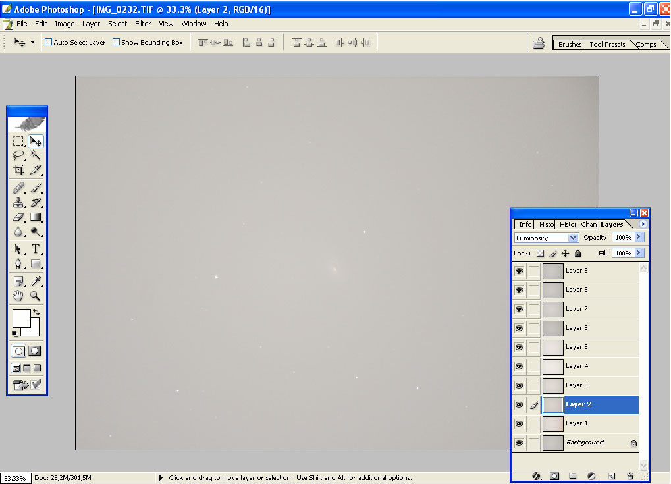Pick the Clone Stamp tool
Viewport: 671px width, 484px height.
tap(18, 202)
